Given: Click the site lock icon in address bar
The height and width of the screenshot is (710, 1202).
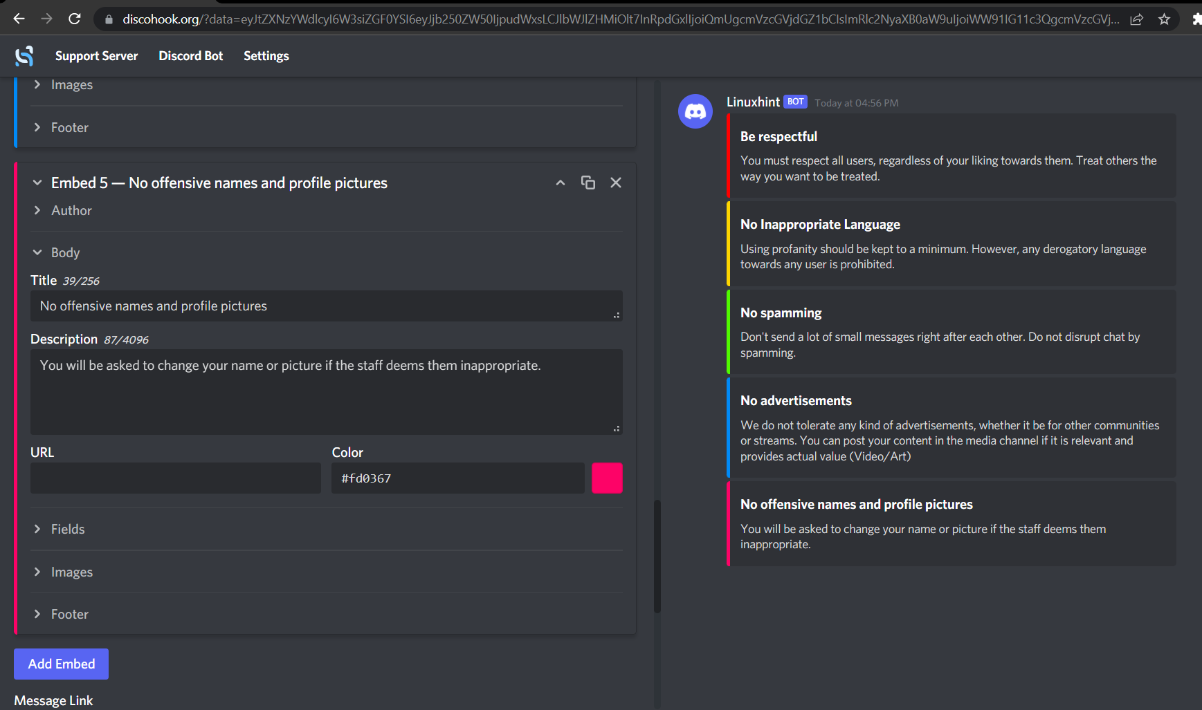Looking at the screenshot, I should [x=109, y=19].
